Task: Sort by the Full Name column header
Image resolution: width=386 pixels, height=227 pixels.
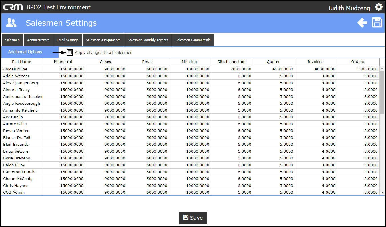Action: 22,62
